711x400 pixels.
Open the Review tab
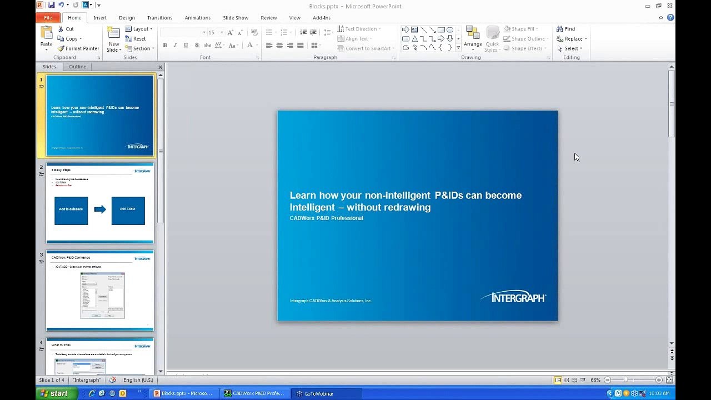(269, 18)
